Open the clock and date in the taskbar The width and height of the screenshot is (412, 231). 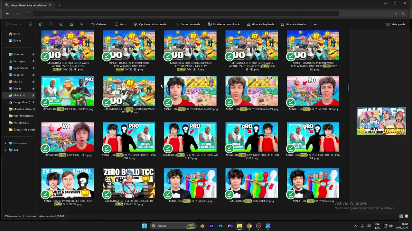402,226
